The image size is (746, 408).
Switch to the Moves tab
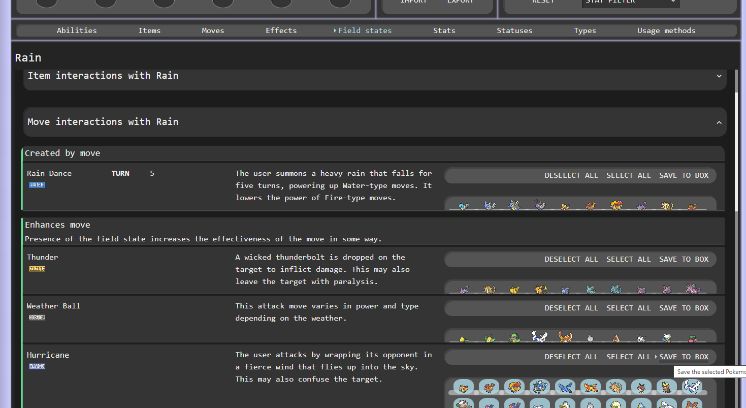[x=213, y=30]
